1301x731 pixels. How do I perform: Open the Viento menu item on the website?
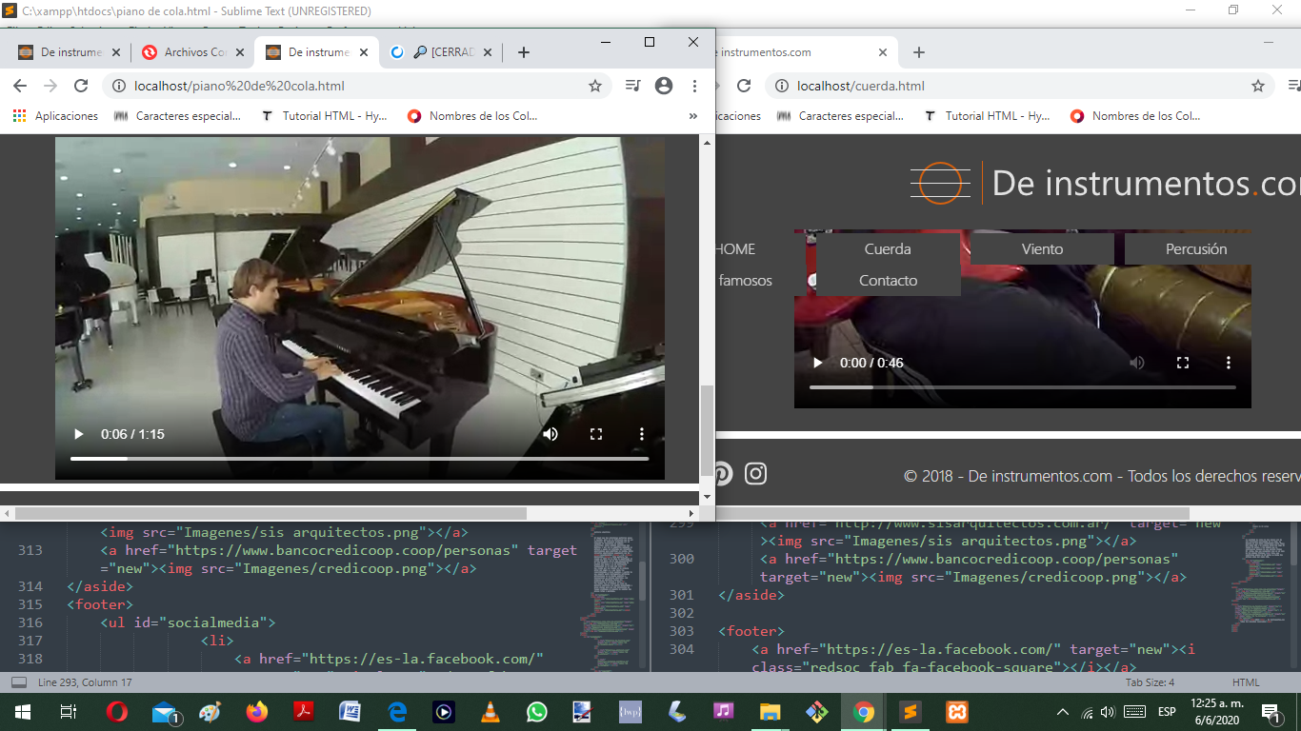pos(1042,249)
